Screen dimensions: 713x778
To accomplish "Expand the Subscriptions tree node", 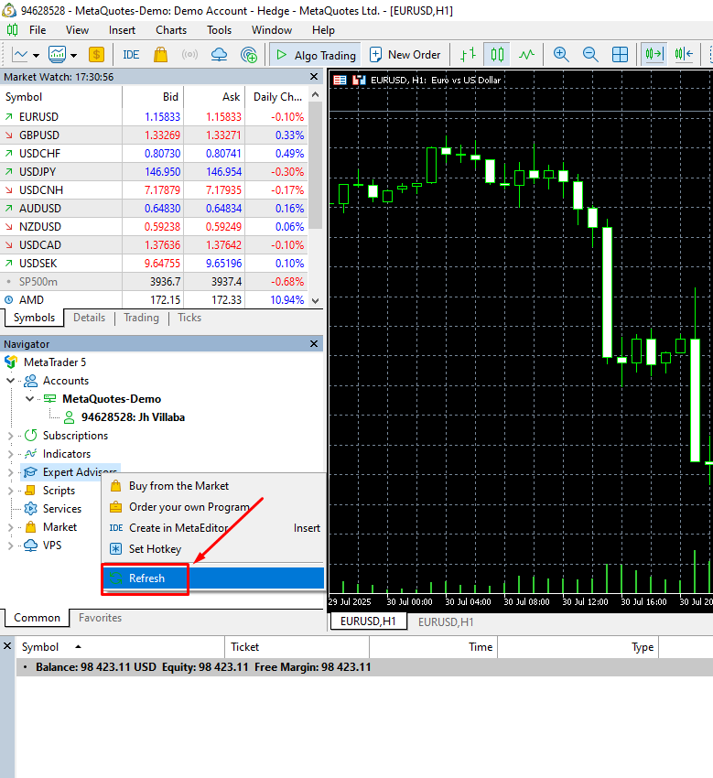I will (11, 436).
